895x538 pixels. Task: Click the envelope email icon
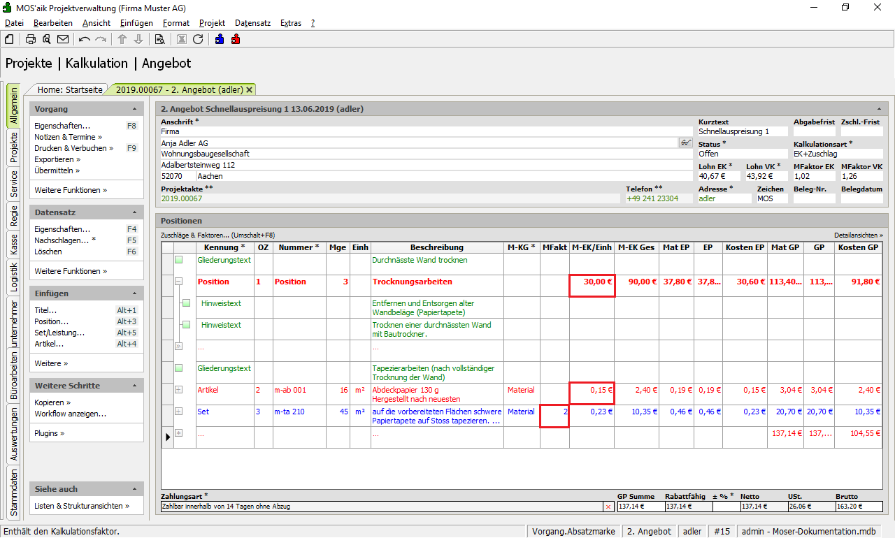coord(63,39)
